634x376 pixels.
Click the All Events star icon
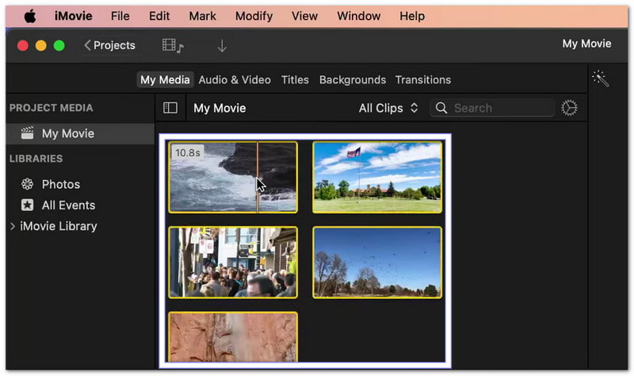point(28,205)
